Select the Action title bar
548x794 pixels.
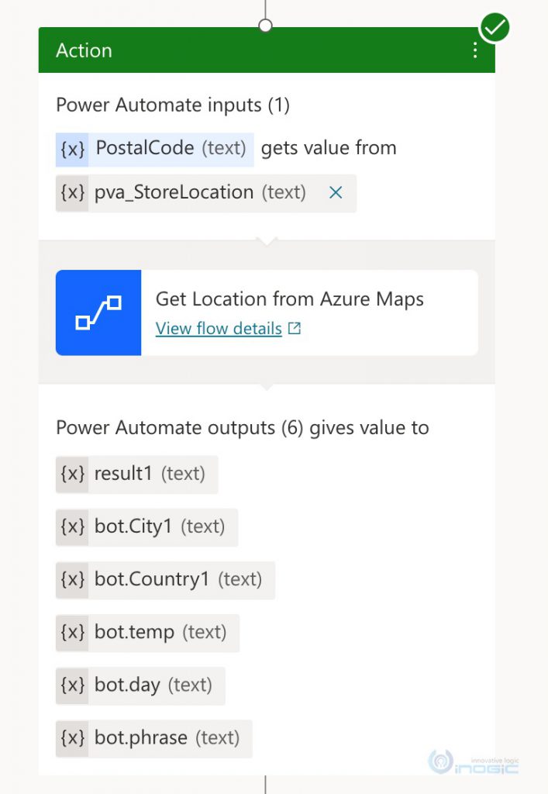pos(233,50)
